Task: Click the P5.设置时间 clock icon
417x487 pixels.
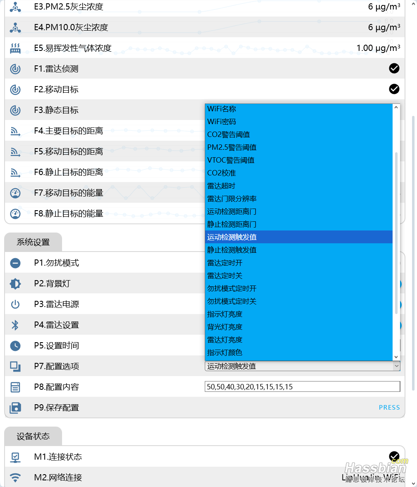Action: click(x=15, y=345)
